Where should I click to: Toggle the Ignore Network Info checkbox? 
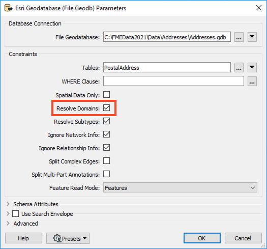point(107,134)
